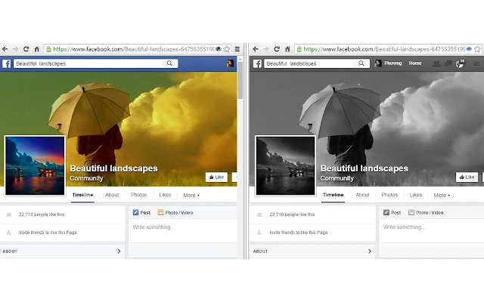Viewport: 484px width, 302px height.
Task: Like the page in the left window
Action: point(216,177)
